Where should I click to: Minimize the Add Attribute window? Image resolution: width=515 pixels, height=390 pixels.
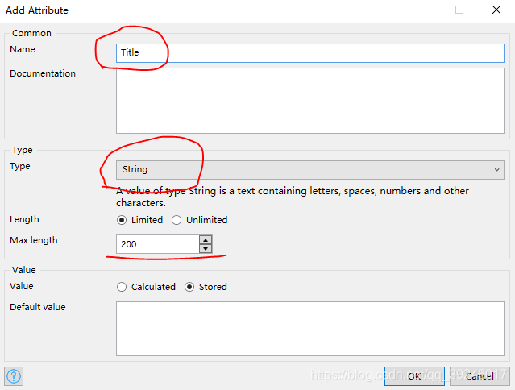click(x=422, y=10)
